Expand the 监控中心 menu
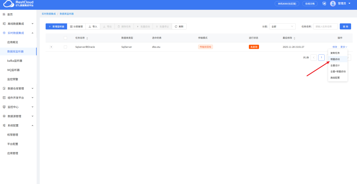357x184 pixels. (x=18, y=107)
